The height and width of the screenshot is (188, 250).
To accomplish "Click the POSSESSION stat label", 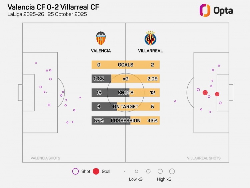I will coord(125,120).
